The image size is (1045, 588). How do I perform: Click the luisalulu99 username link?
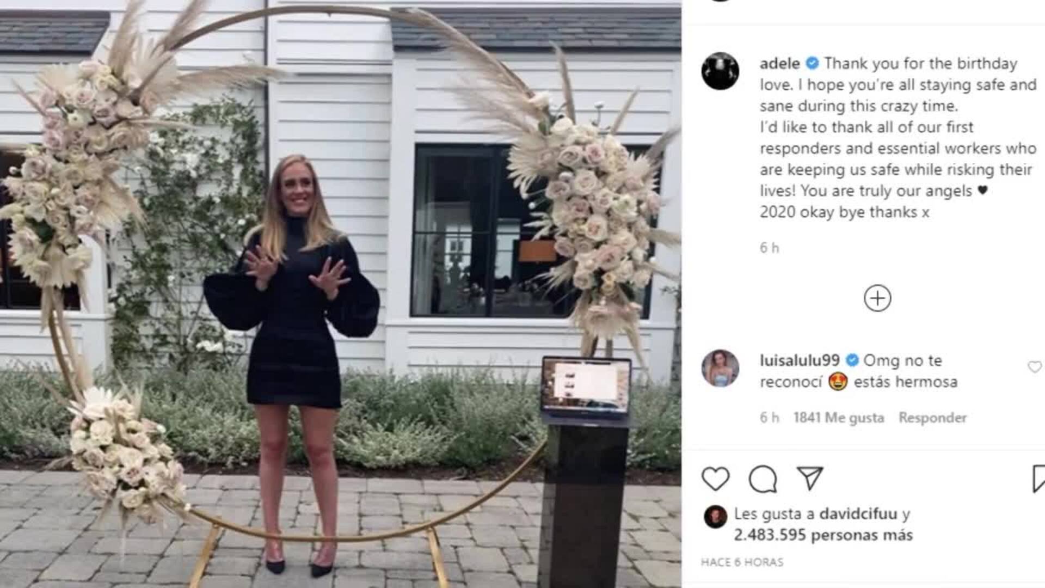[x=800, y=360]
